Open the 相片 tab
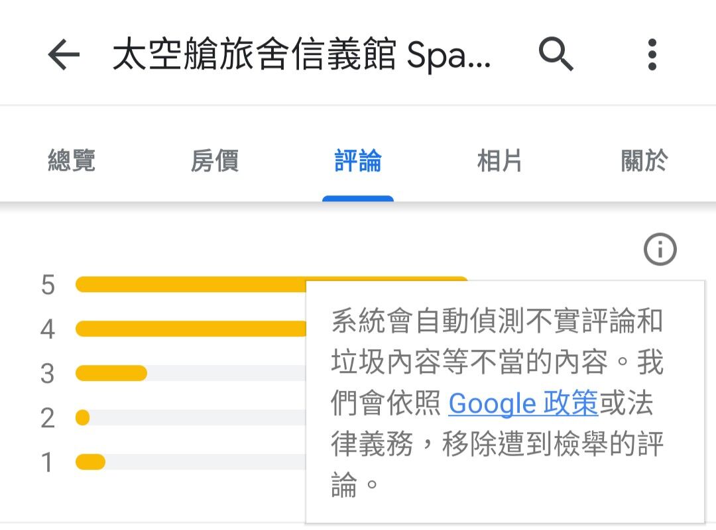The width and height of the screenshot is (716, 530). pos(501,160)
